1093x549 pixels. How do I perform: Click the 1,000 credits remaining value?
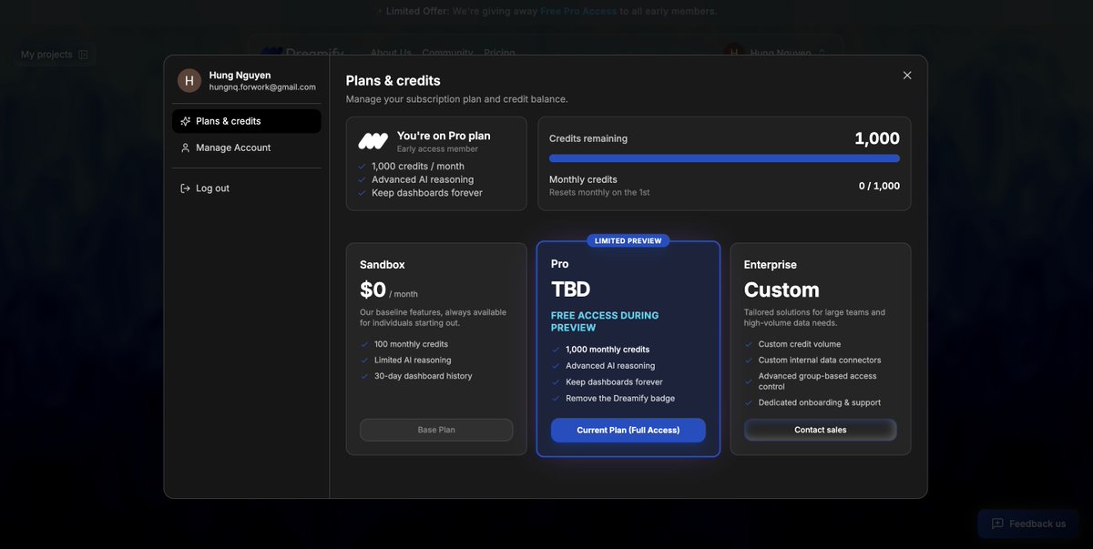tap(877, 138)
